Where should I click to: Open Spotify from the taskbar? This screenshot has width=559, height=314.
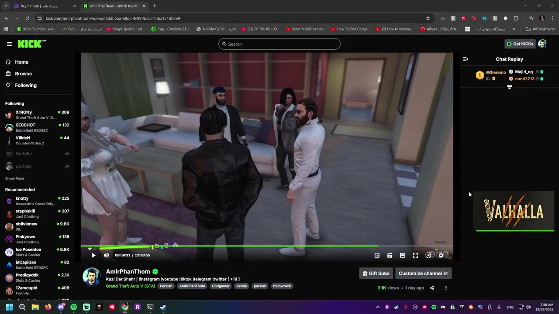coord(74,307)
